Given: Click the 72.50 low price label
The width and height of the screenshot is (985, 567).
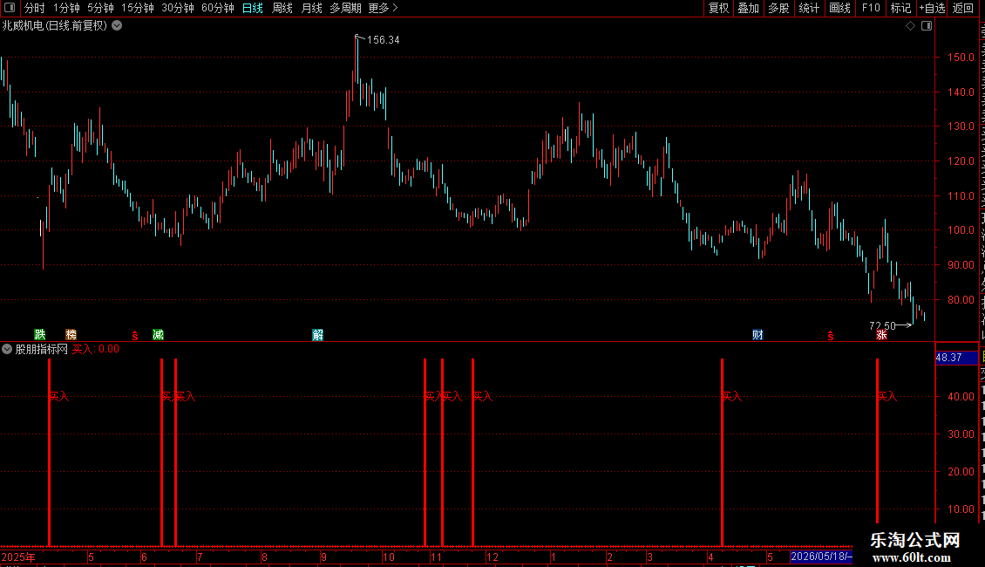Looking at the screenshot, I should 882,325.
